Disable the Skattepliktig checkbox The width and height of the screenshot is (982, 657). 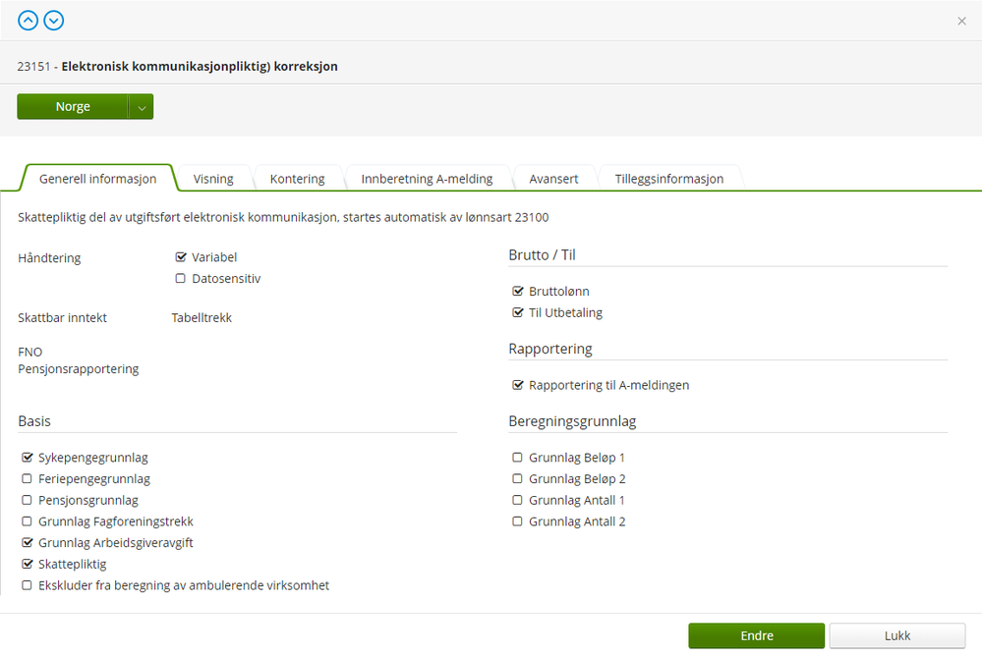coord(28,565)
